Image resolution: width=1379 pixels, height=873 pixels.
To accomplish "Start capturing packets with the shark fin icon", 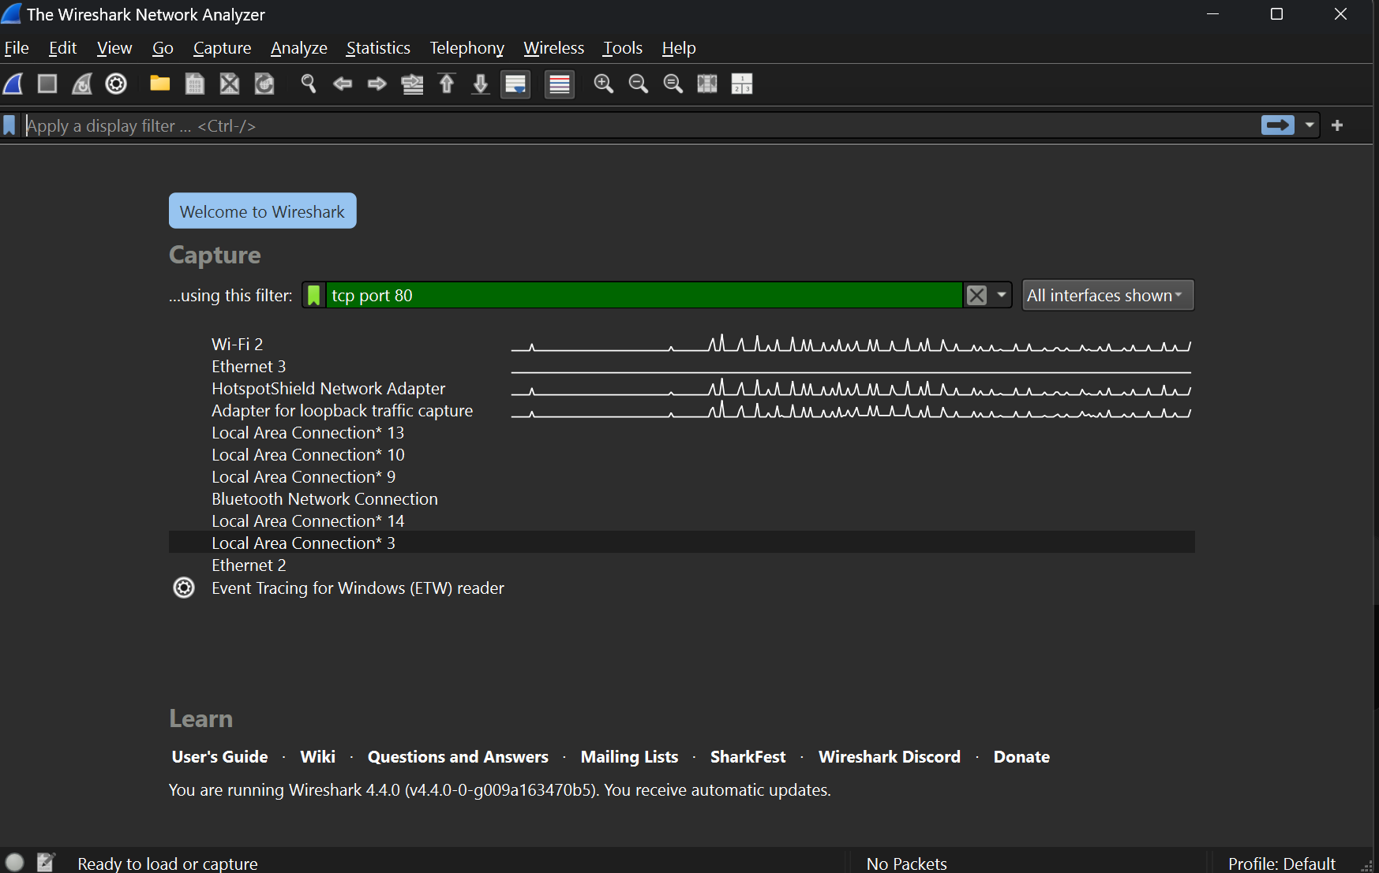I will click(x=13, y=84).
